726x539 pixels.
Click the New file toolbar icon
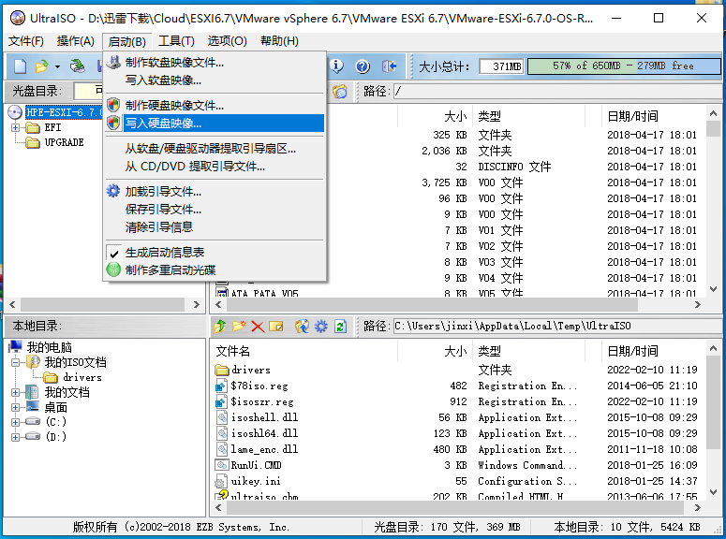tap(21, 66)
